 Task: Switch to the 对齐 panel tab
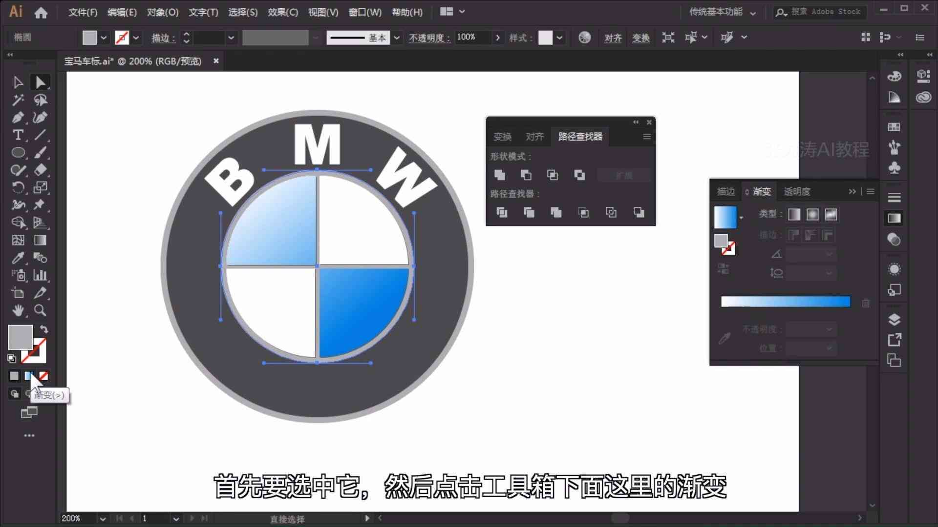point(534,137)
